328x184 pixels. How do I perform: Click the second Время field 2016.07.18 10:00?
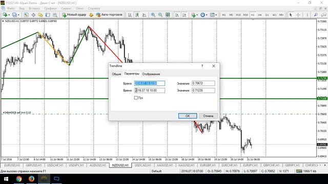[150, 90]
